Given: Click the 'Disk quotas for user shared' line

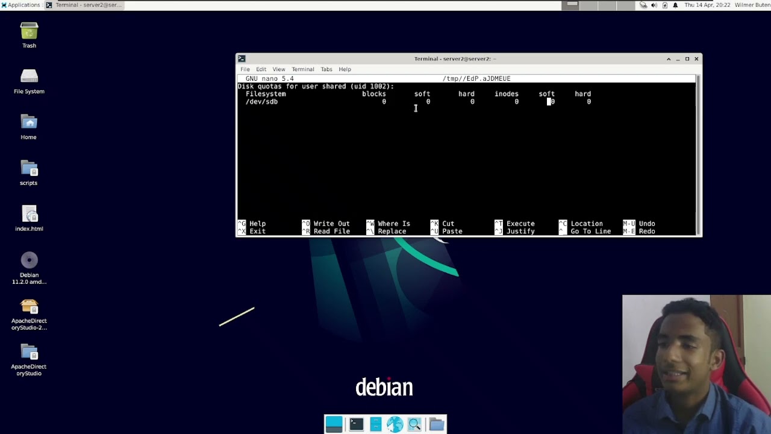Looking at the screenshot, I should click(316, 86).
